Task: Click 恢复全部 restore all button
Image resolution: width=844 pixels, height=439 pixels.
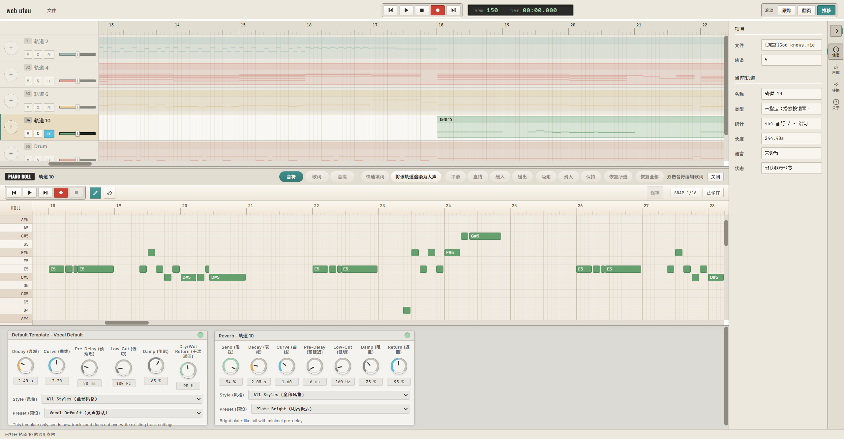Action: (649, 177)
